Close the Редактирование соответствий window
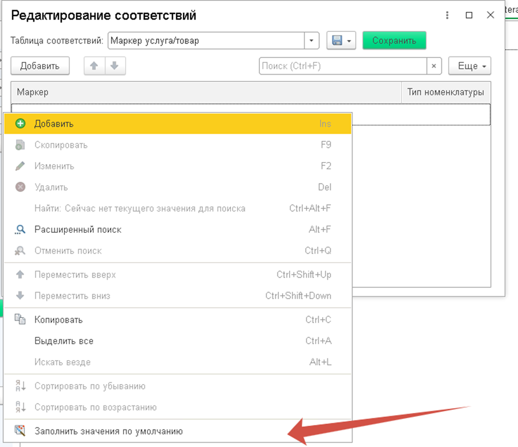 pos(490,15)
